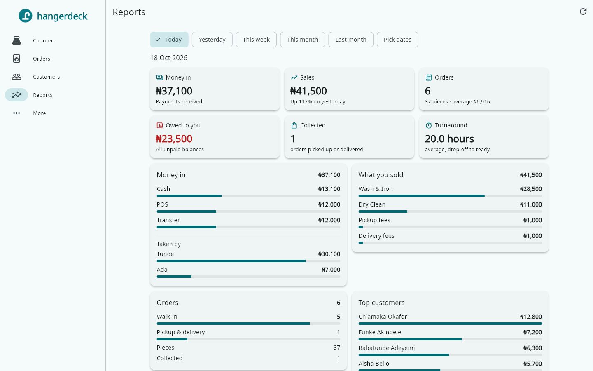Open the Customers people icon
593x371 pixels.
(x=16, y=77)
